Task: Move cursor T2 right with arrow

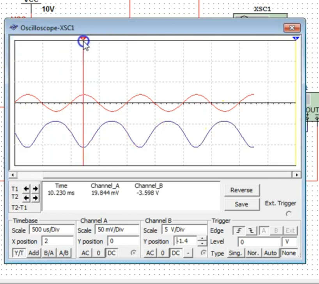Action: point(35,198)
